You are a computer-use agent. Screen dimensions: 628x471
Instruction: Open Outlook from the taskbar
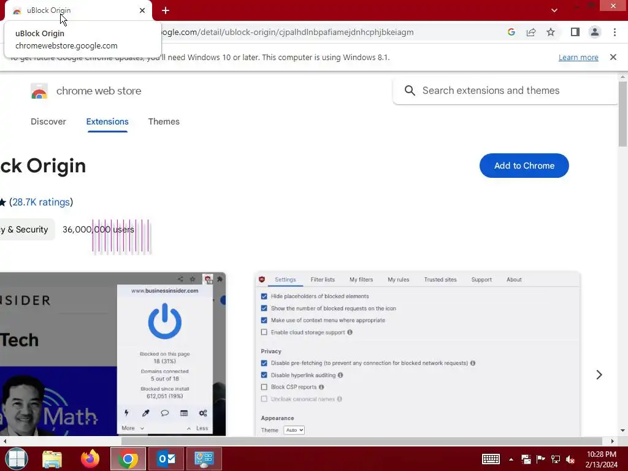(166, 459)
